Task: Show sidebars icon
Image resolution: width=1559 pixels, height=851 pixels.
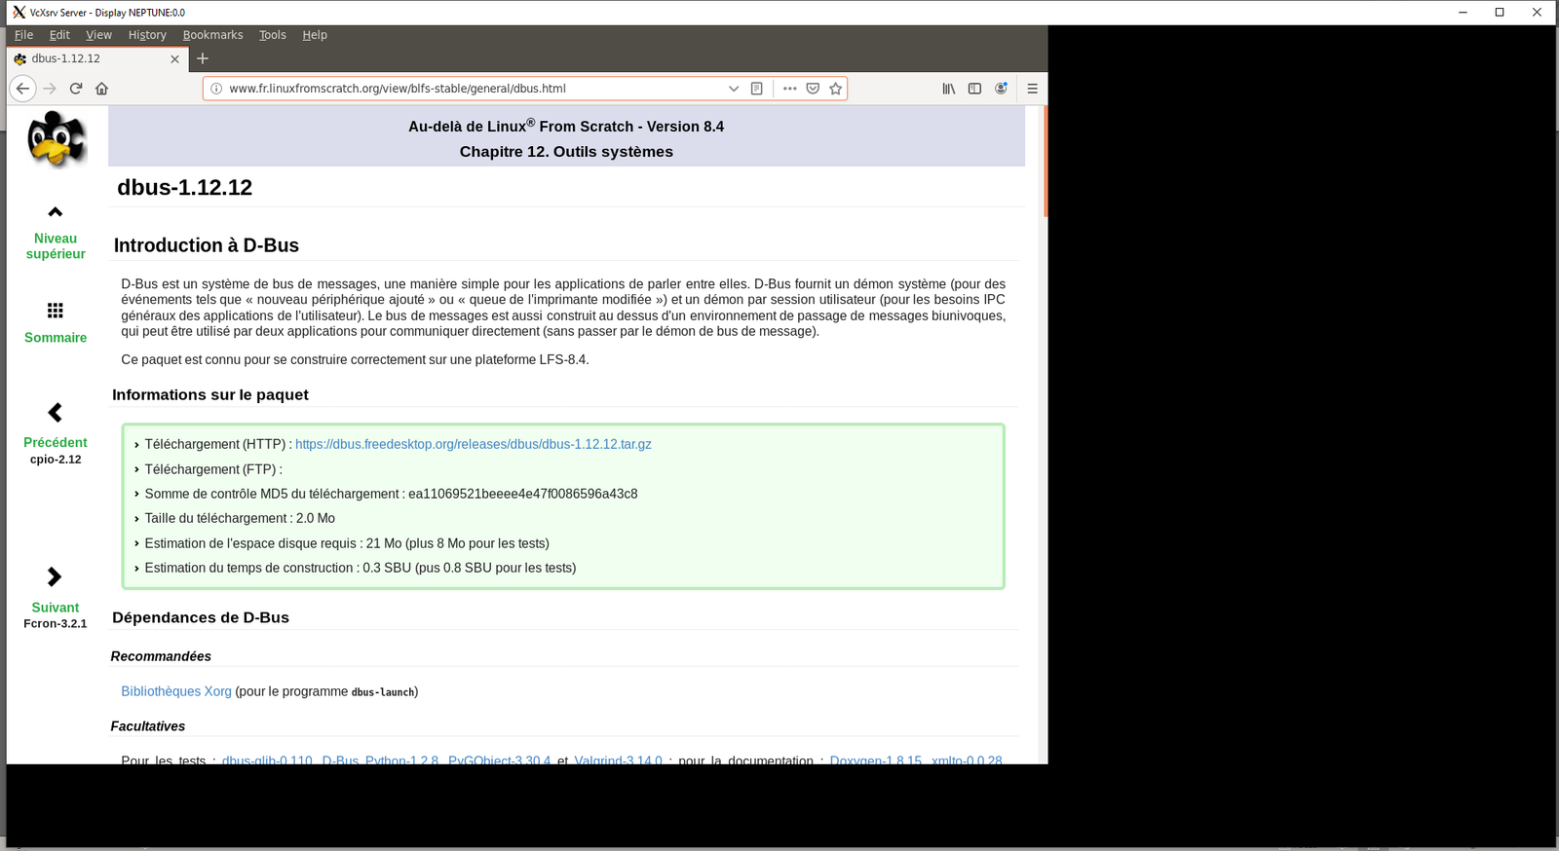Action: [974, 89]
